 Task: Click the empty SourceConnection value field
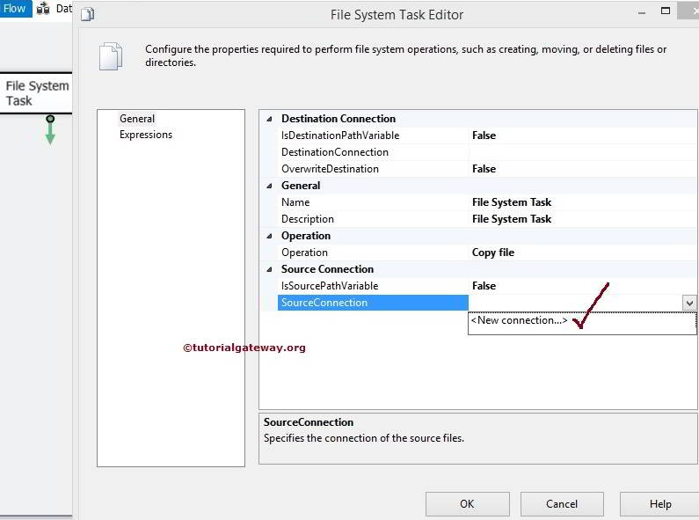(x=575, y=303)
